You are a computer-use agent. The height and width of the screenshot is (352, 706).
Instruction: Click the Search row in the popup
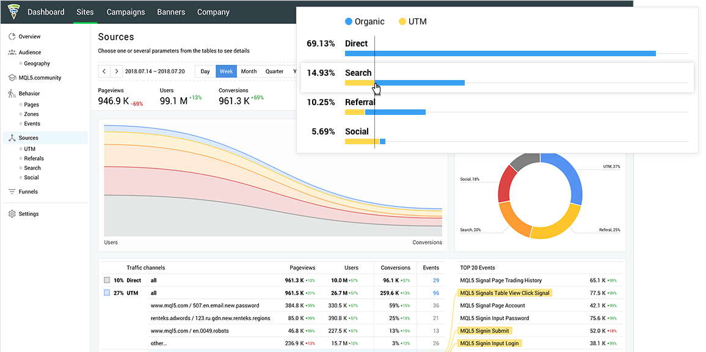498,78
